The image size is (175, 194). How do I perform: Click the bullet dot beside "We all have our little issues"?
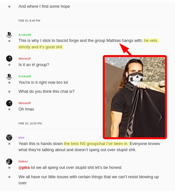[9, 177]
